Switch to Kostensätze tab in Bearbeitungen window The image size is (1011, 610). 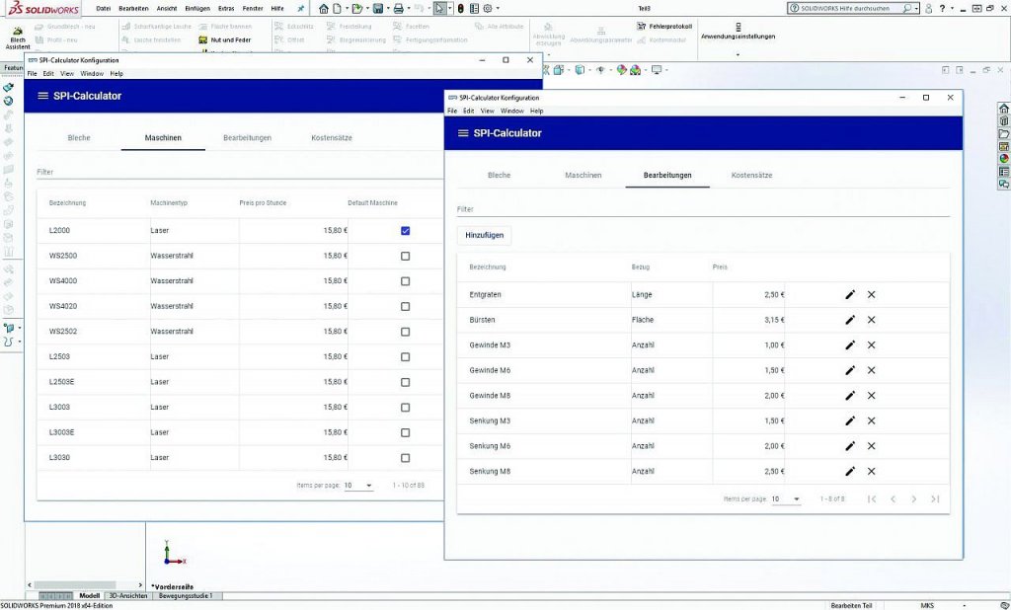(751, 176)
